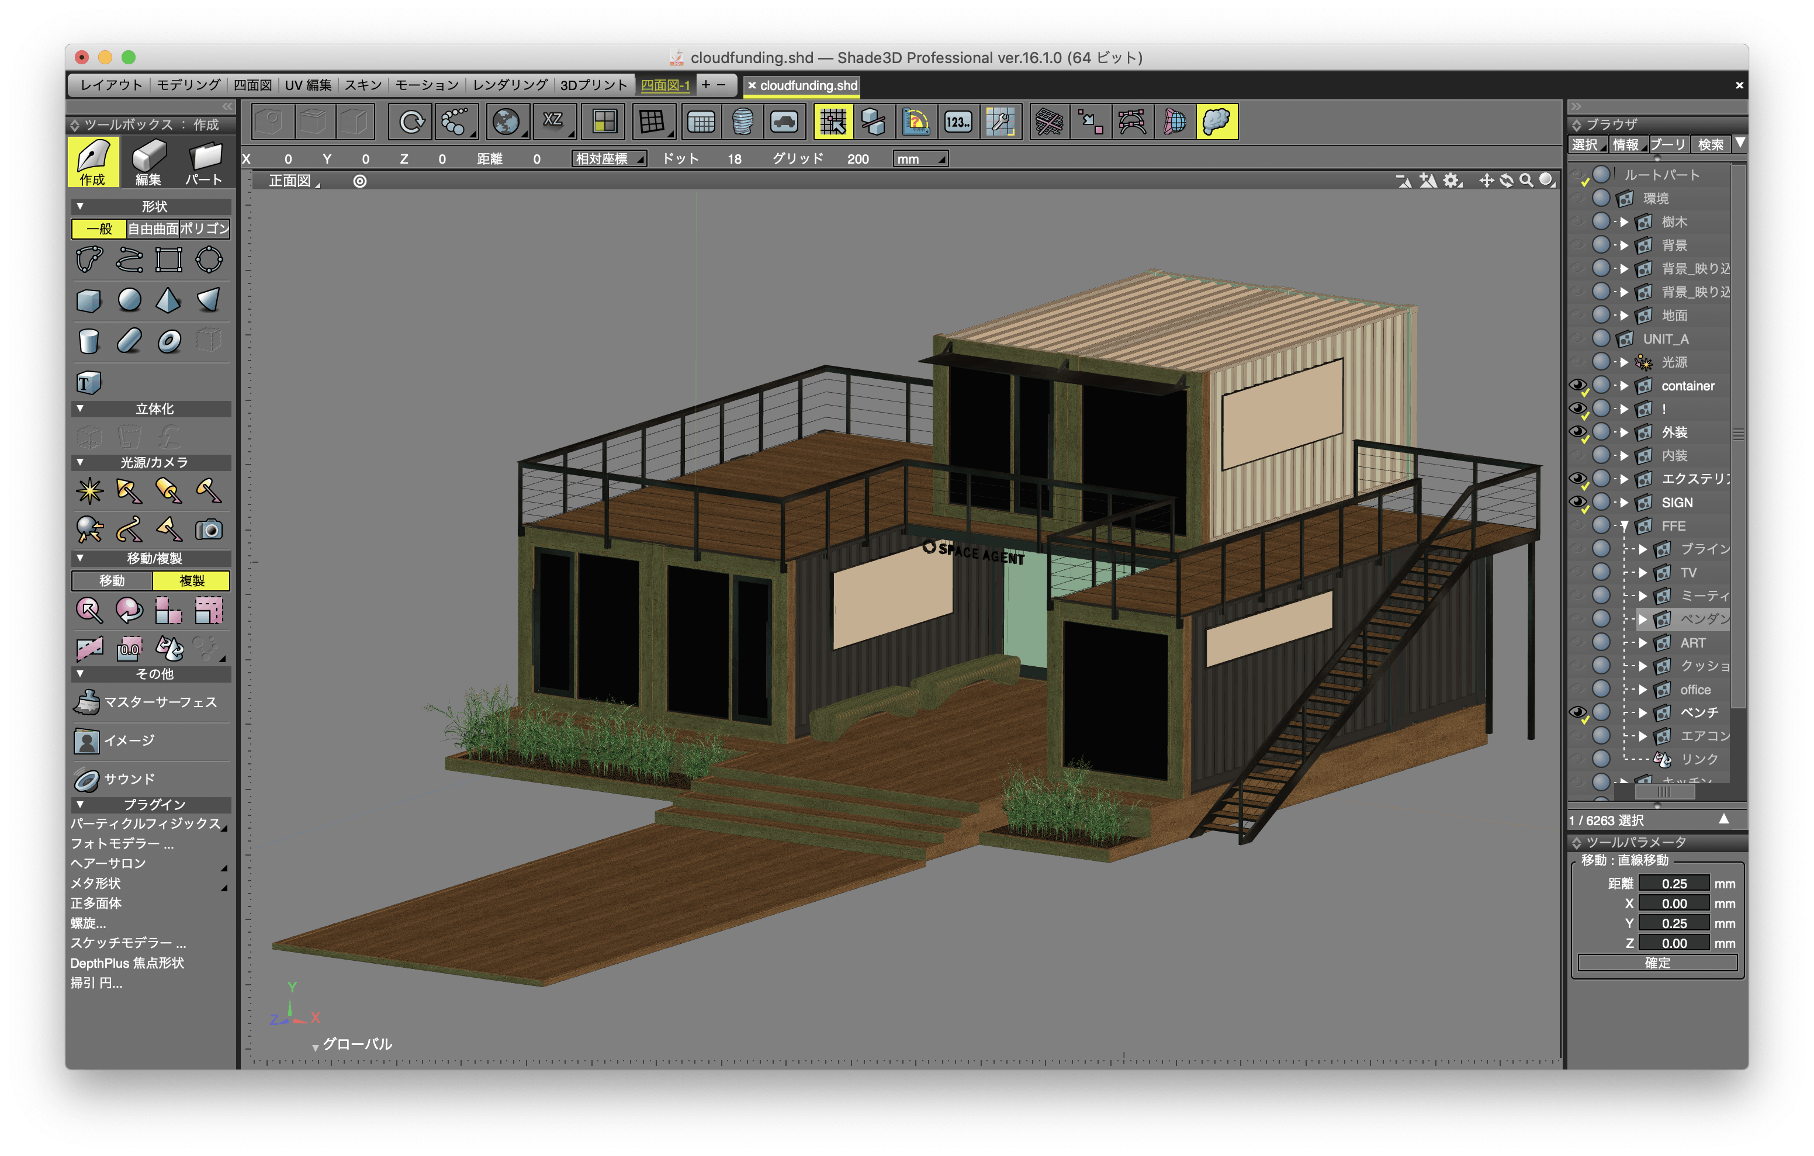This screenshot has height=1156, width=1814.
Task: Select the sphere shape tool
Action: click(x=130, y=300)
